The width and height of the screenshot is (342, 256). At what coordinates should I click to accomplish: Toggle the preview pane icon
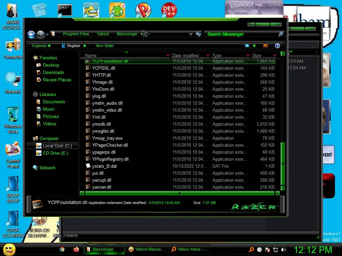point(266,46)
